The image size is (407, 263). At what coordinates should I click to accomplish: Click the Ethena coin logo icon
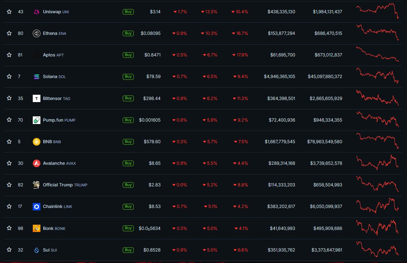(37, 33)
